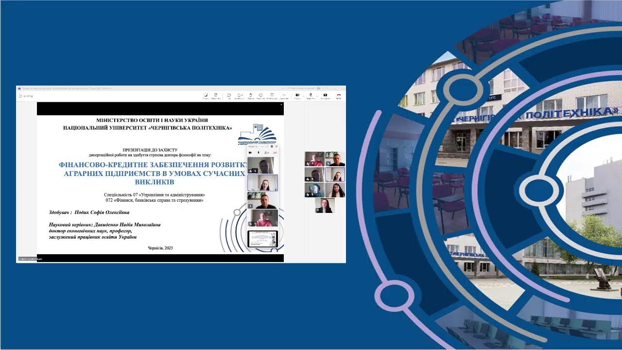Screen dimensions: 622x350
Task: Open shared screen preview in mini window
Action: pos(263,239)
